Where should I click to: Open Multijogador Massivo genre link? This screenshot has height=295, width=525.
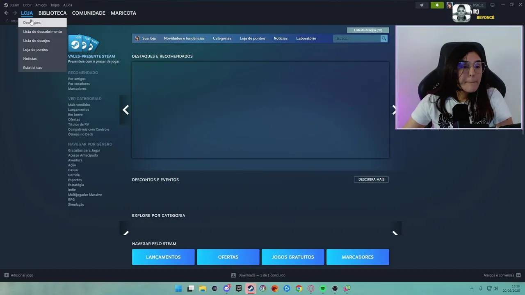85,195
